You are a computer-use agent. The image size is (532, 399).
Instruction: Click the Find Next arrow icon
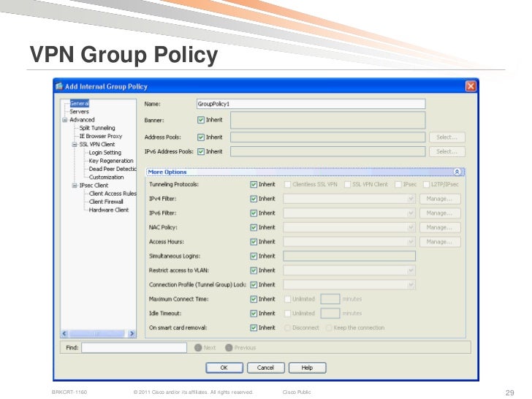pyautogui.click(x=197, y=348)
